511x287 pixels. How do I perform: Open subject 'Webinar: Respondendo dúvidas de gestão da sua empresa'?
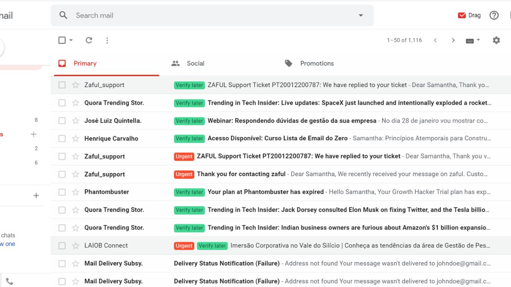coord(292,121)
